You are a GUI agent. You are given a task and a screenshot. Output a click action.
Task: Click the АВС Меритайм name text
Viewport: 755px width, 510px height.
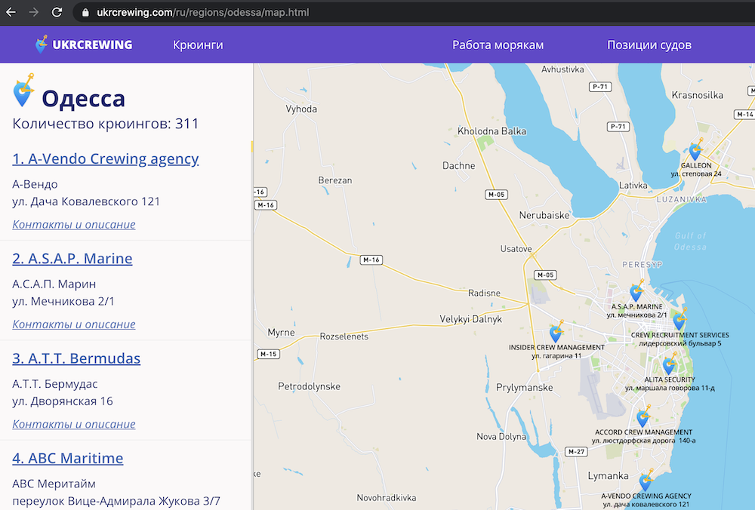pos(54,484)
